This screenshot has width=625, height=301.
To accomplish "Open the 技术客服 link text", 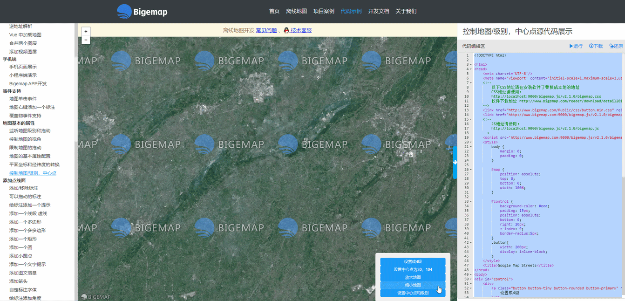I will pyautogui.click(x=301, y=30).
